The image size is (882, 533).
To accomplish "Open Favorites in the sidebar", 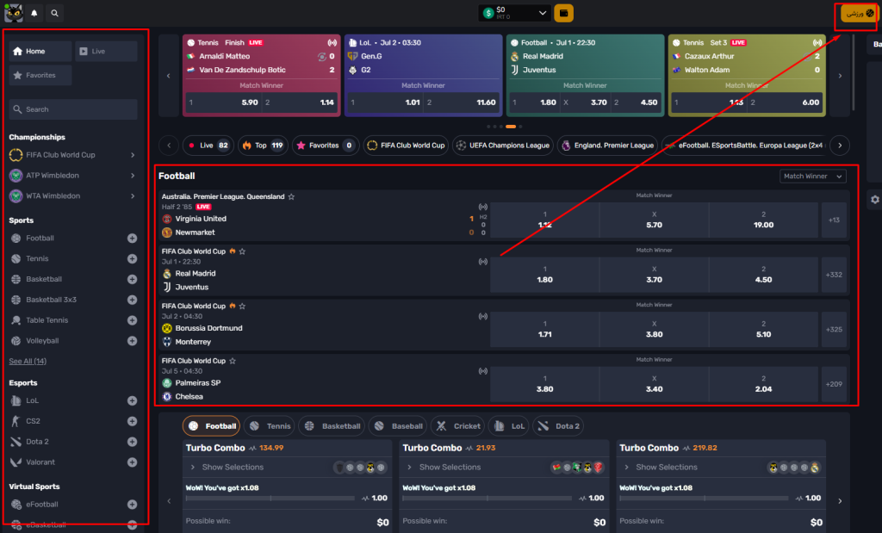I will click(x=40, y=75).
